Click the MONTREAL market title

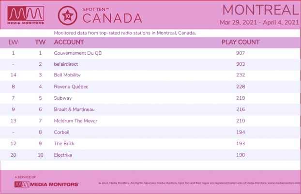(261, 10)
